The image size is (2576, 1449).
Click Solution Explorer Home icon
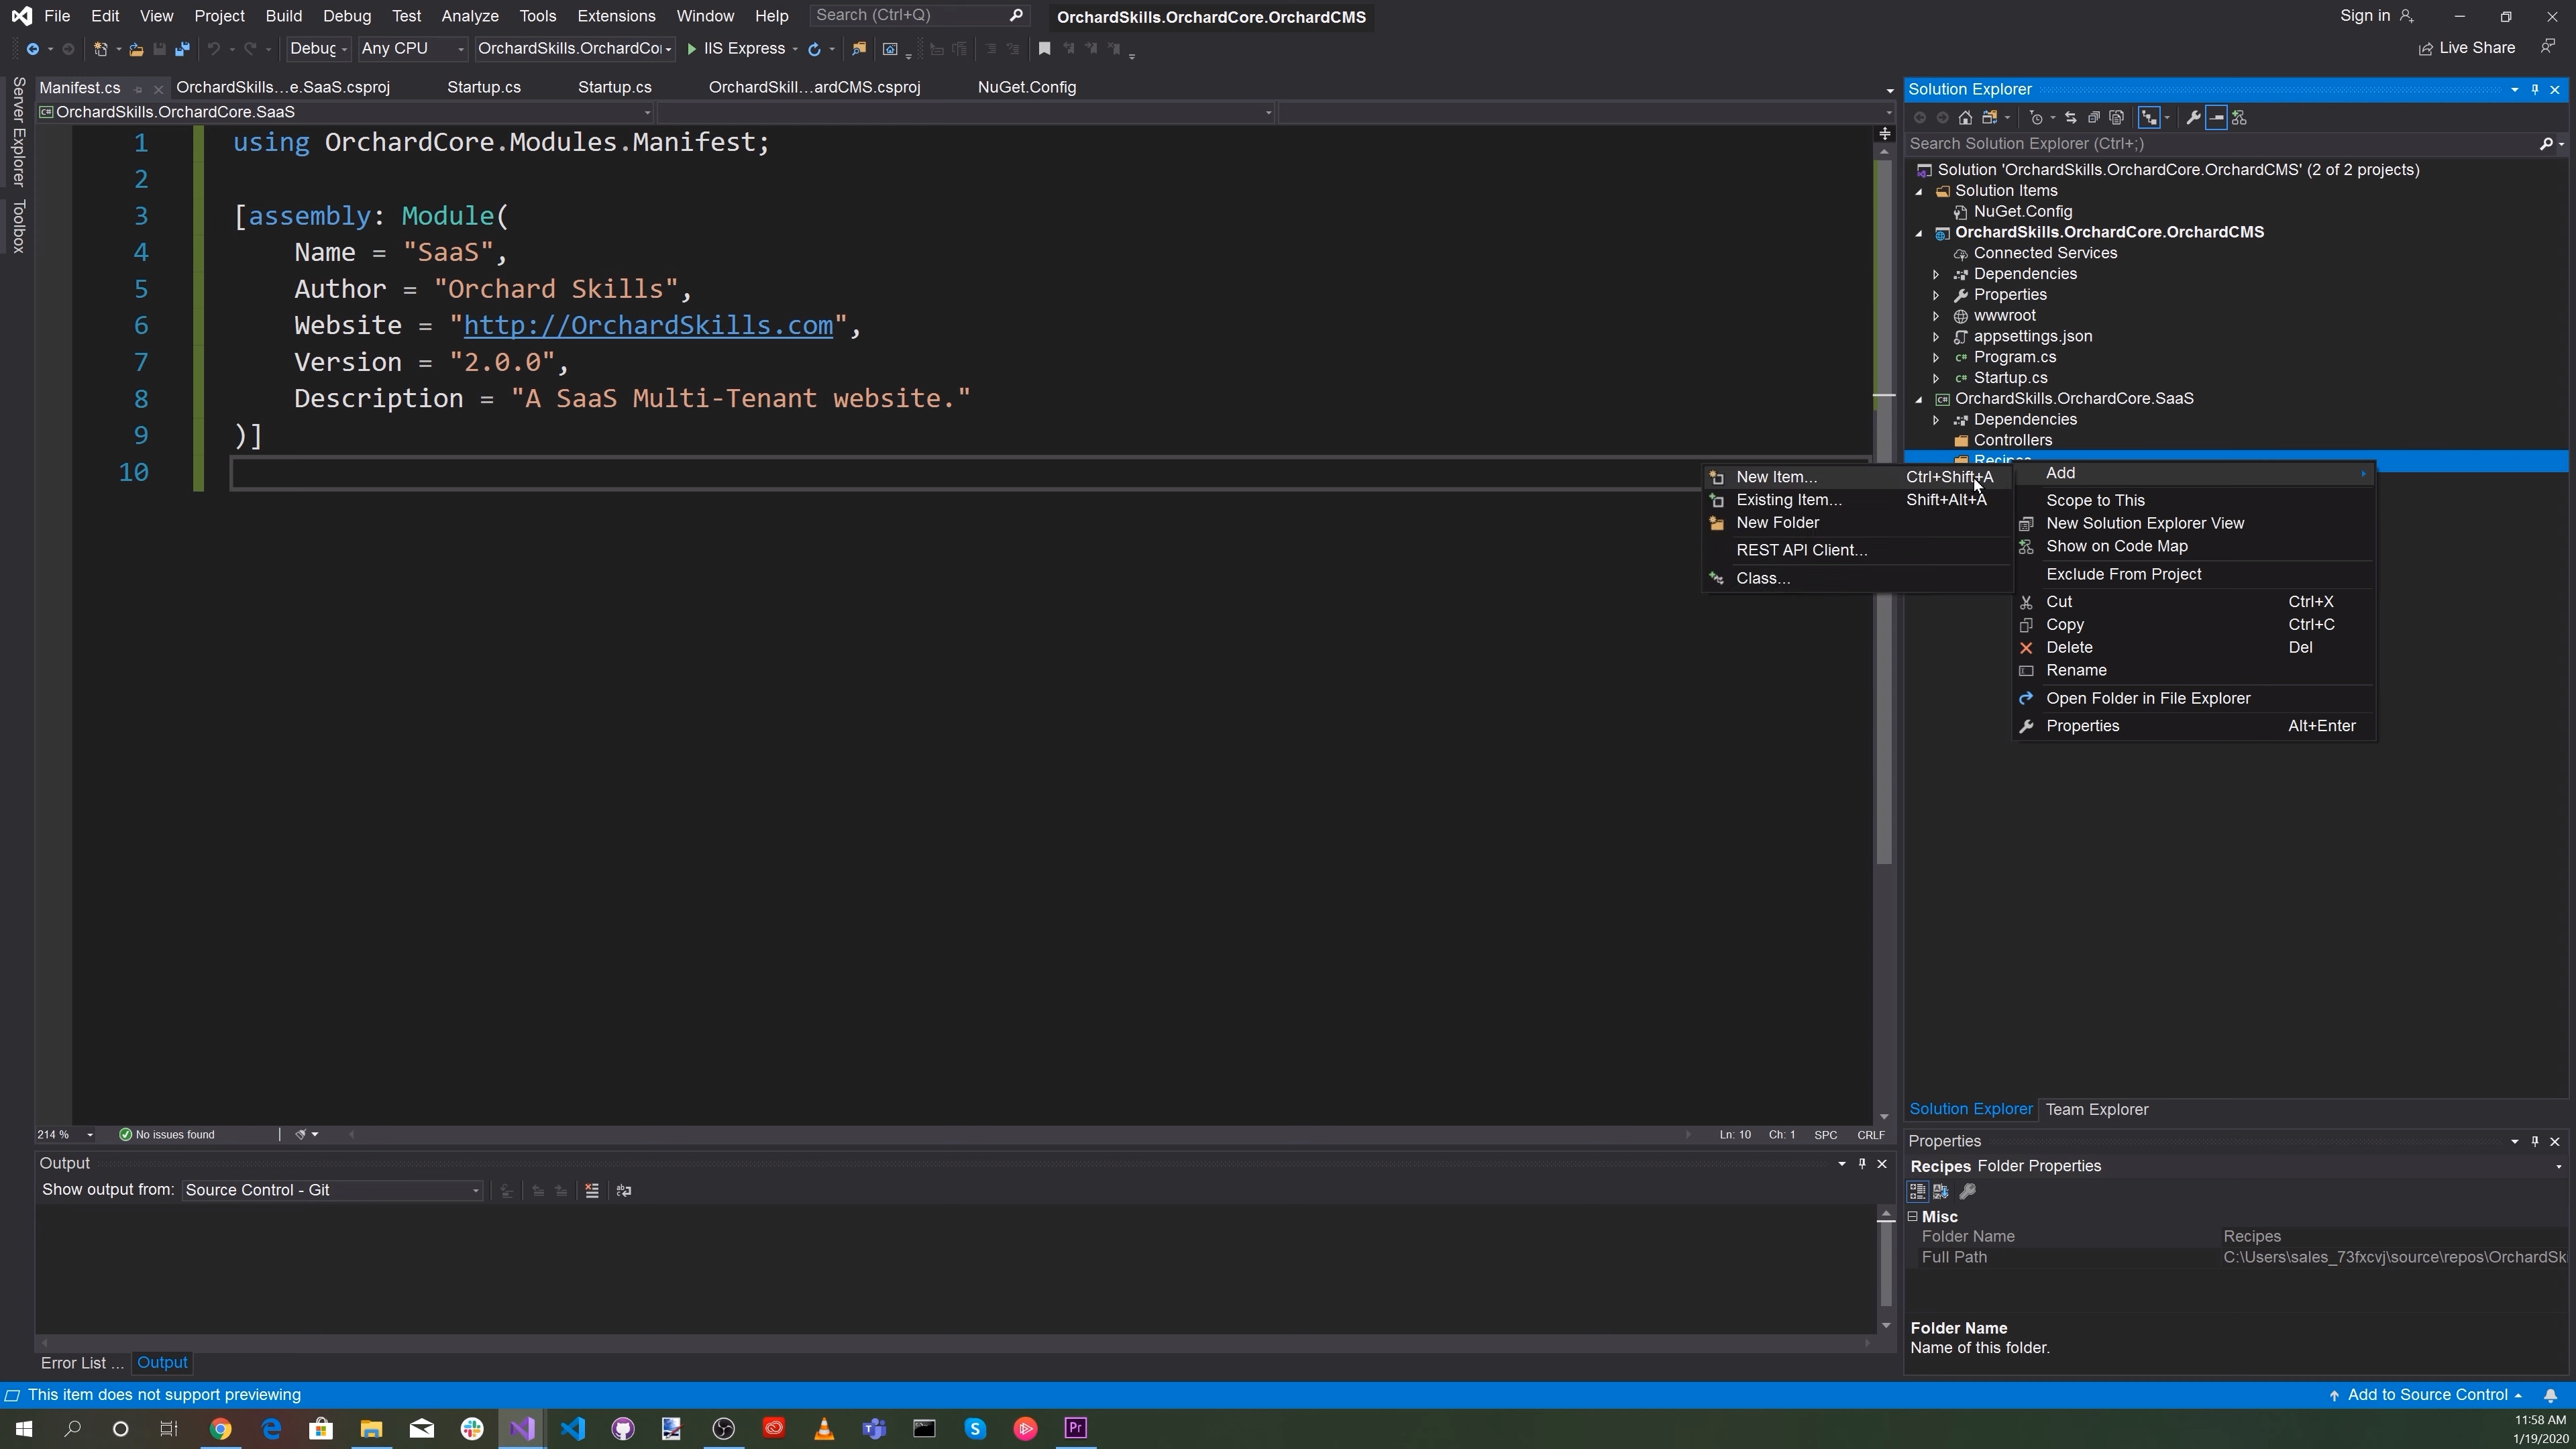[x=1965, y=118]
